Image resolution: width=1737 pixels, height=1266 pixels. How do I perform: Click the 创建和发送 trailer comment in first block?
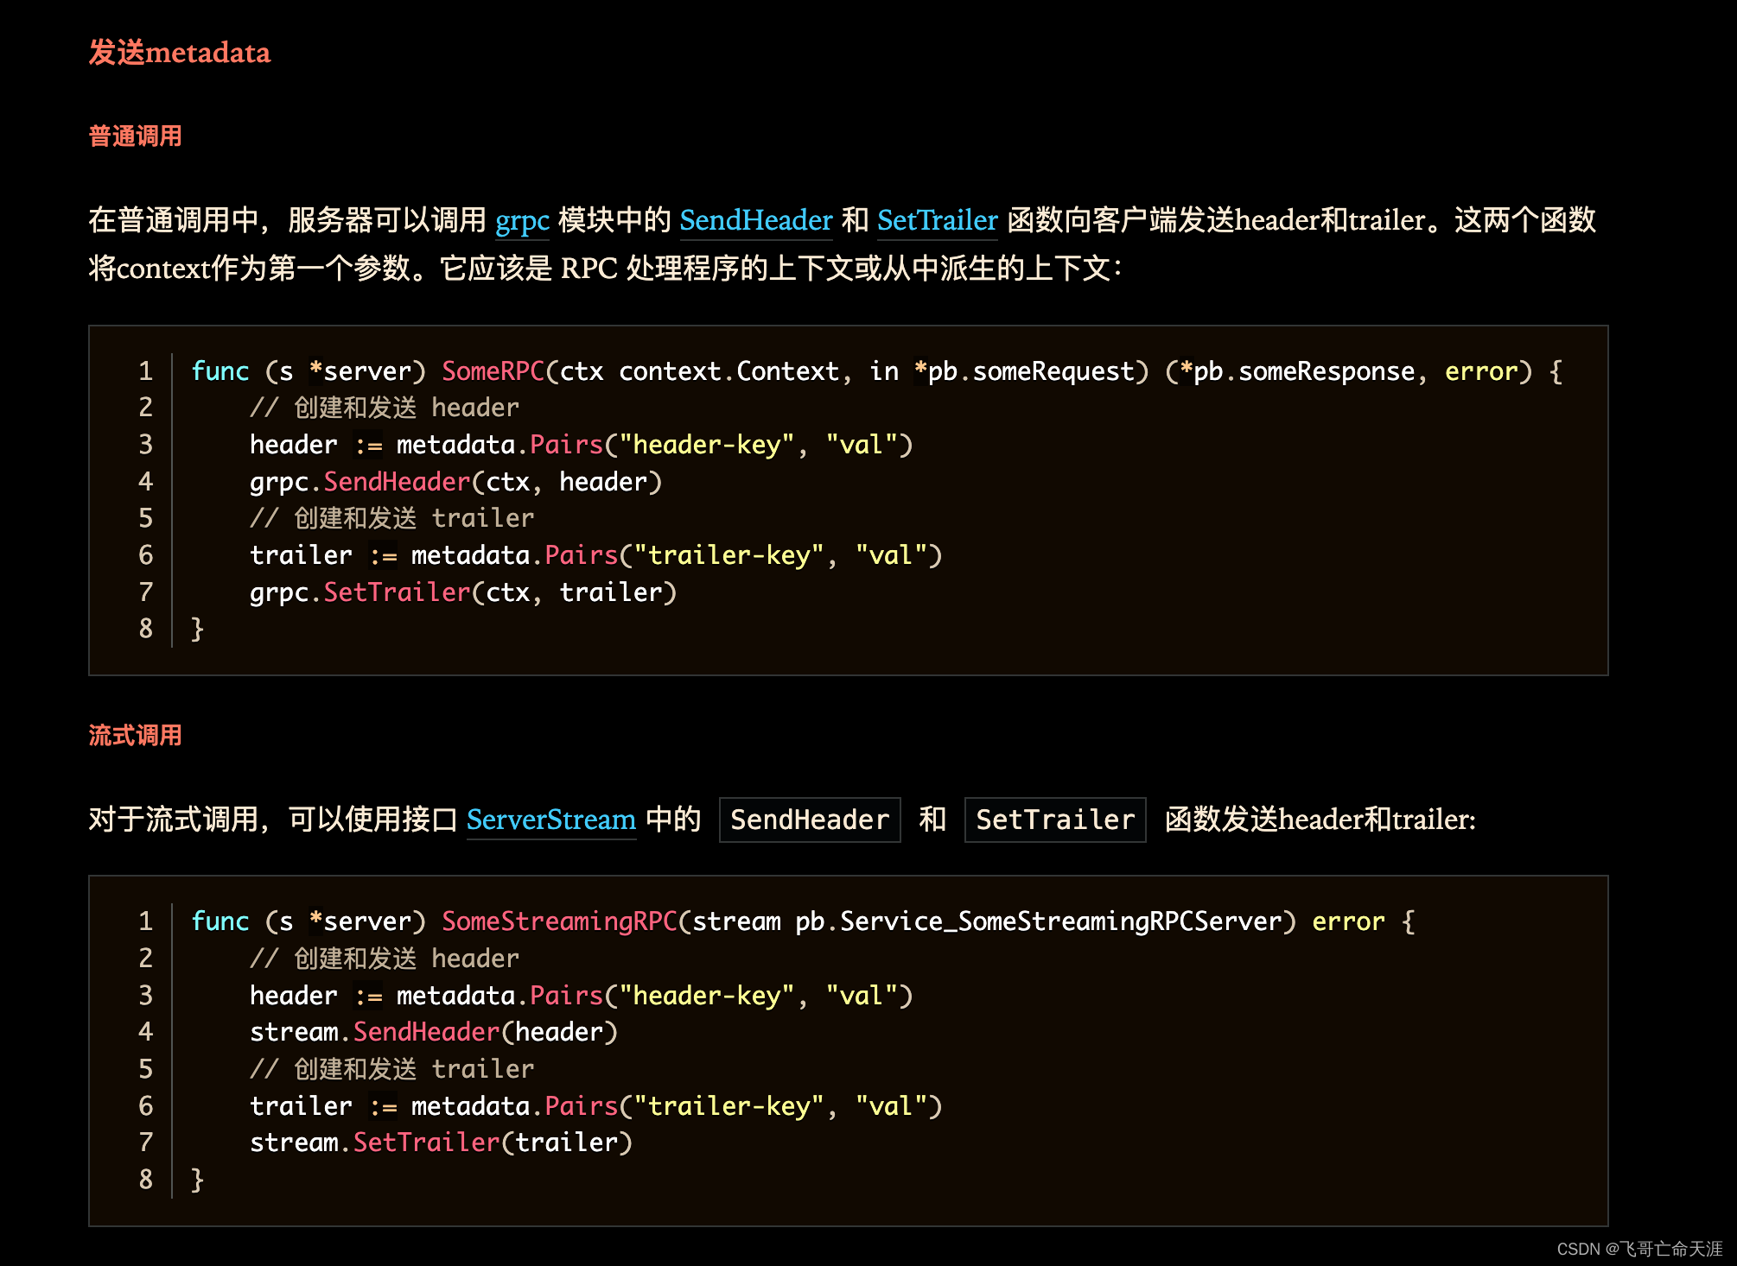coord(392,518)
